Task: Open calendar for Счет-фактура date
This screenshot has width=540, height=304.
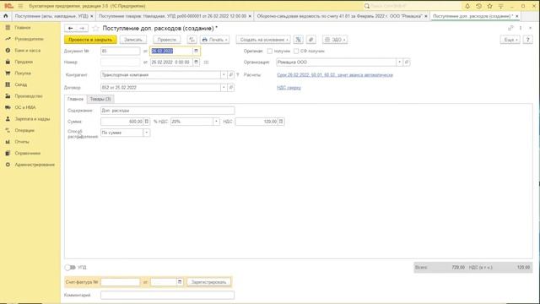Action: tap(180, 282)
